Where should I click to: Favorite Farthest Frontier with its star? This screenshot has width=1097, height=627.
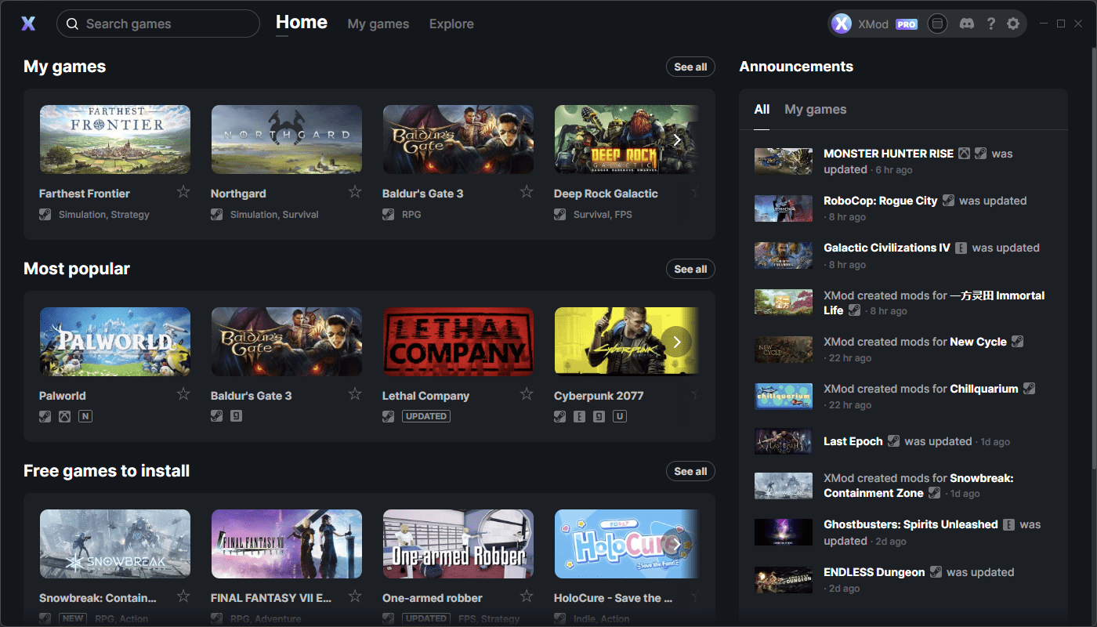tap(183, 192)
